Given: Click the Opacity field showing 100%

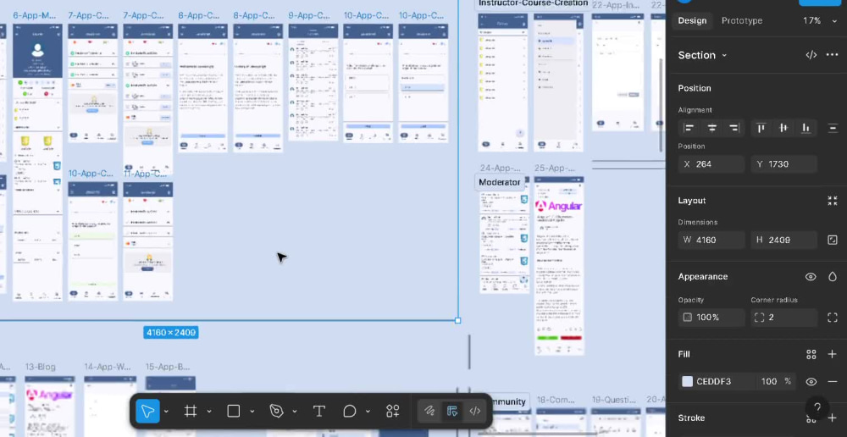Looking at the screenshot, I should coord(711,317).
